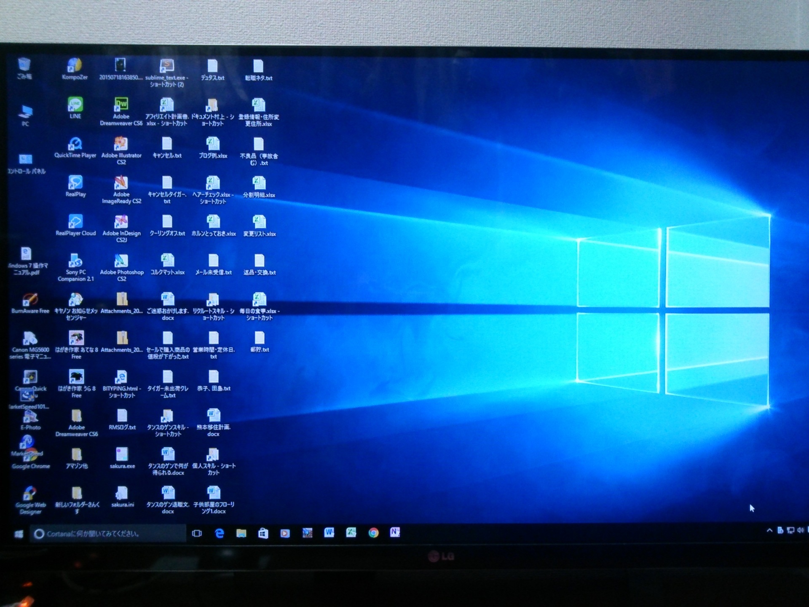Select the 変更リスト.xlsx file icon
This screenshot has width=809, height=607.
click(259, 226)
